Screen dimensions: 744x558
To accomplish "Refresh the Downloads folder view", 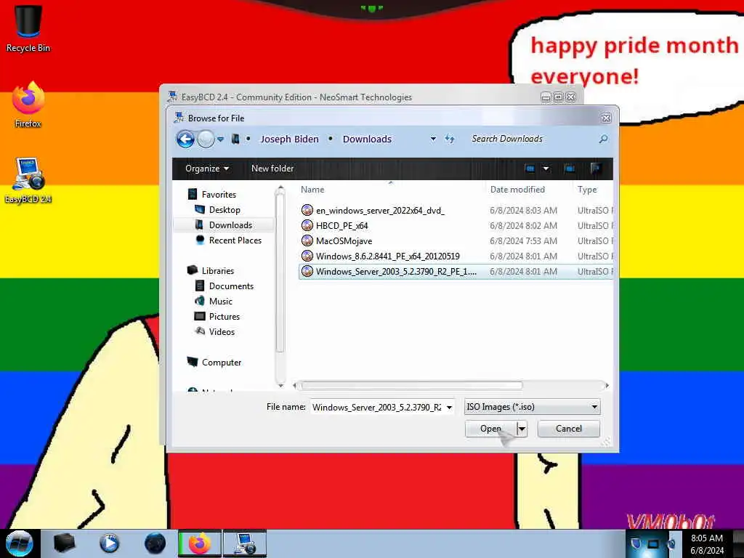I will (x=449, y=139).
